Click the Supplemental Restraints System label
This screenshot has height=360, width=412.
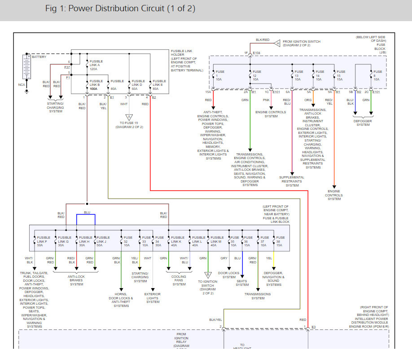tap(292, 181)
